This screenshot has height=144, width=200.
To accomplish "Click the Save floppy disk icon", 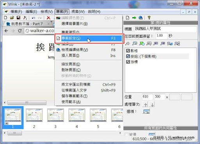I will (x=18, y=18).
